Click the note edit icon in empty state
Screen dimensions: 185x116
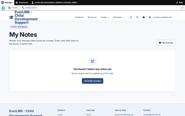(92, 61)
